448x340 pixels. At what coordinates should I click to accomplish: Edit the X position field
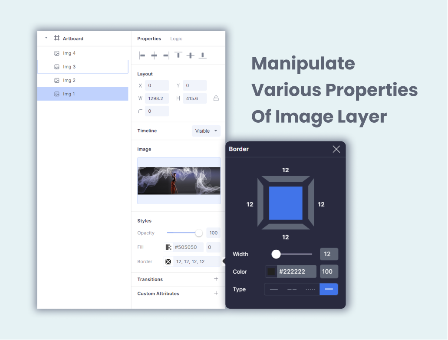point(157,85)
